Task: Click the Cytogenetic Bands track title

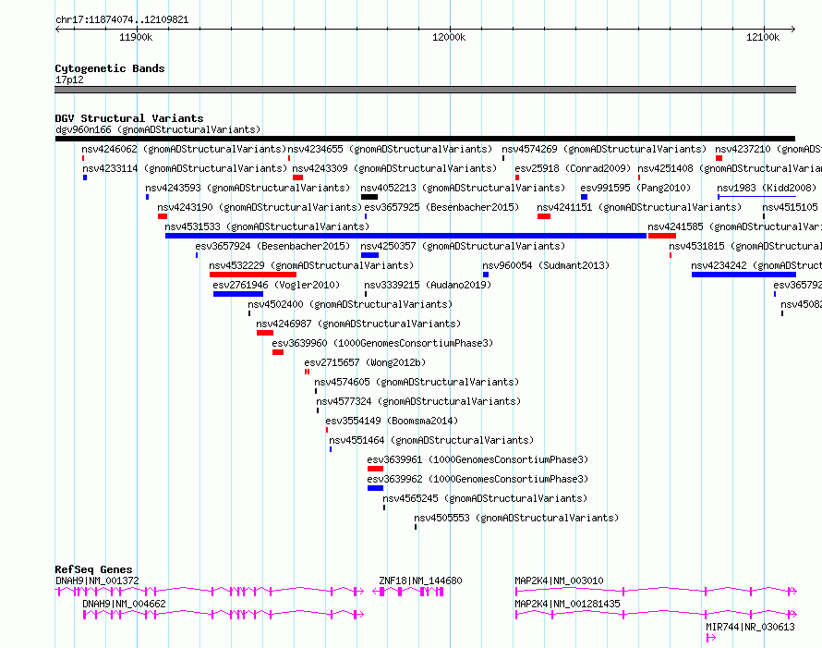Action: click(x=110, y=68)
